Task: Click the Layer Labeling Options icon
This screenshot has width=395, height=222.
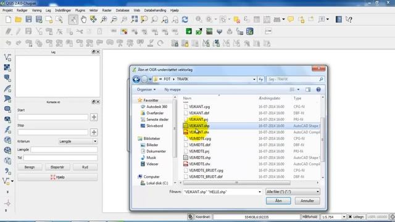Action: pos(114,31)
